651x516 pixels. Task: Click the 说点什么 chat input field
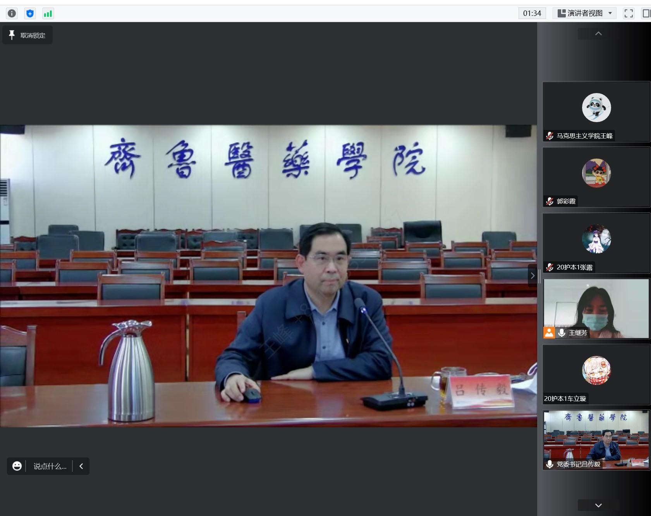pyautogui.click(x=50, y=466)
